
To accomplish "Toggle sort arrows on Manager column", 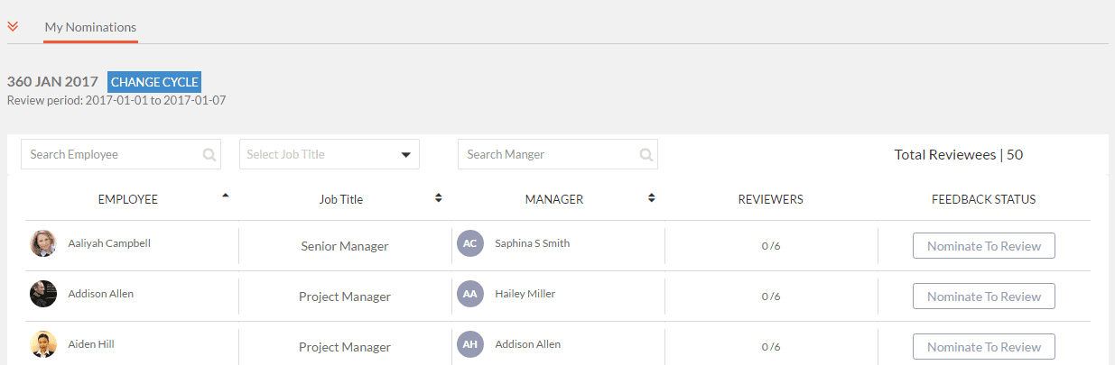I will point(652,198).
